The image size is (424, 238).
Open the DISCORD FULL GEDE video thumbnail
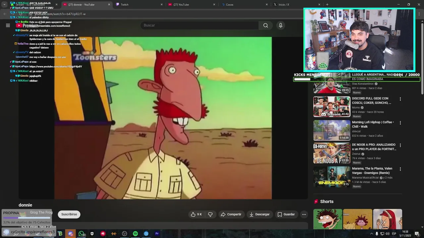pos(332,107)
